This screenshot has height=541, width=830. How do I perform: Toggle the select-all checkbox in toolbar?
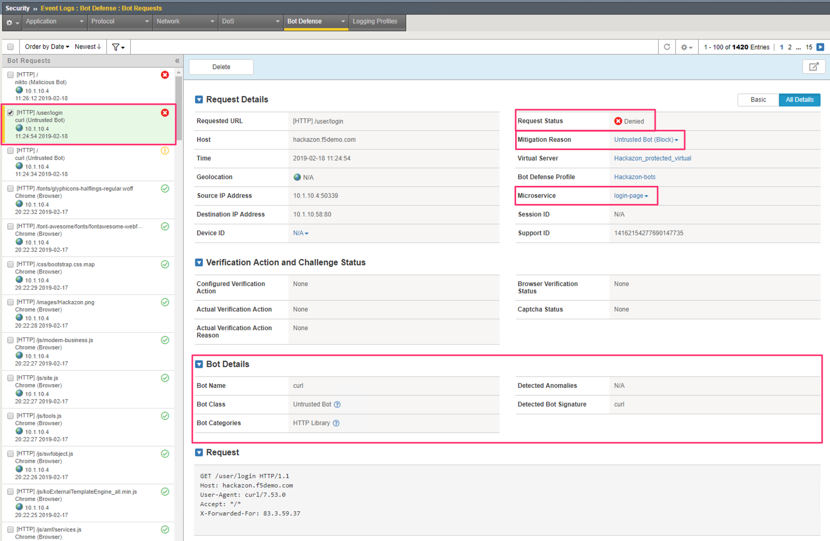click(10, 47)
